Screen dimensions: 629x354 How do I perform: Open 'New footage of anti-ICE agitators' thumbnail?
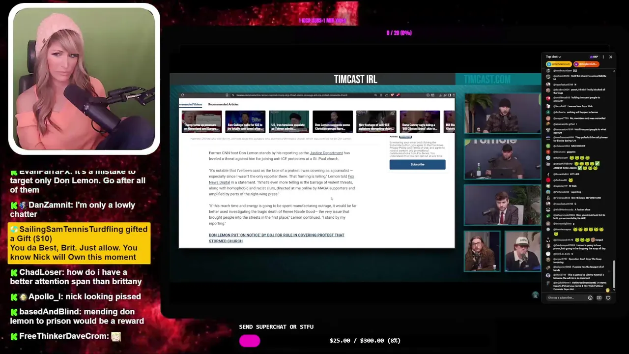pos(376,121)
